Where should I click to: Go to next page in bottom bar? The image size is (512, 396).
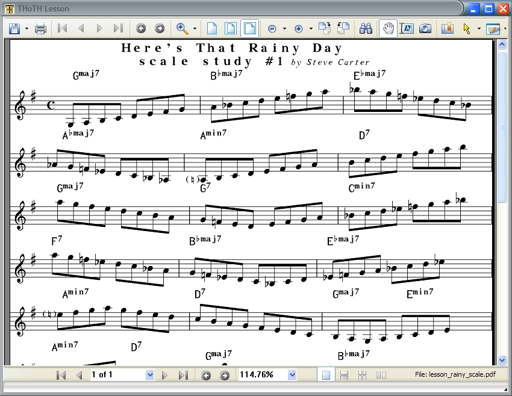tap(164, 375)
